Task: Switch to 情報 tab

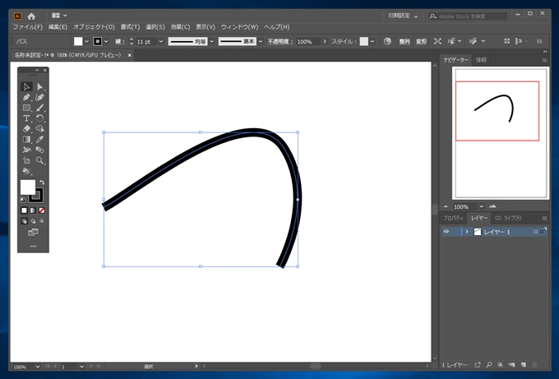Action: (481, 60)
